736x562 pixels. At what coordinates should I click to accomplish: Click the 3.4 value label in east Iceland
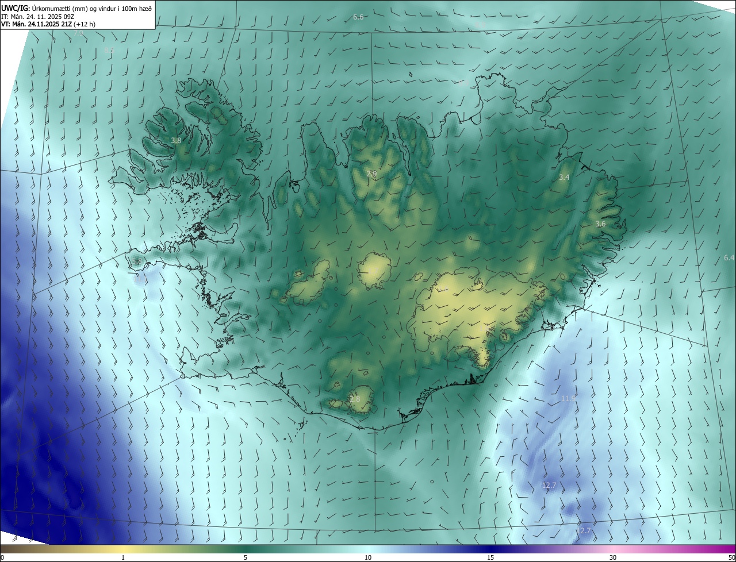(564, 178)
